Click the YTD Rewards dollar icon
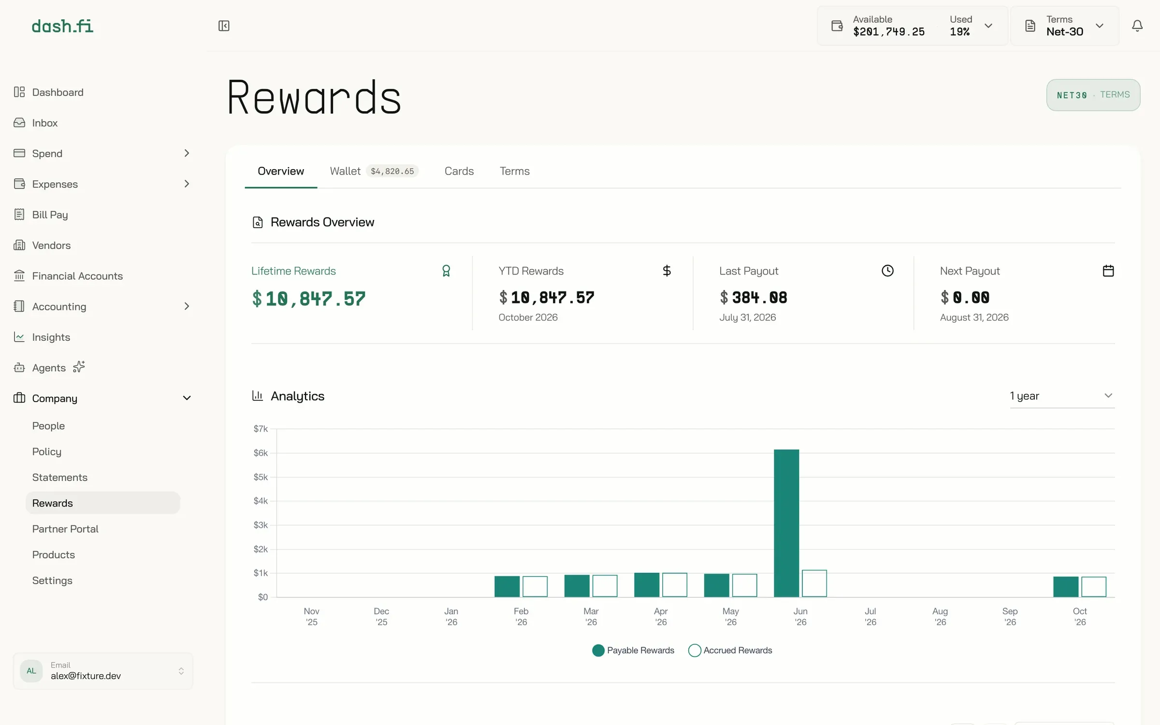The image size is (1160, 725). point(667,271)
